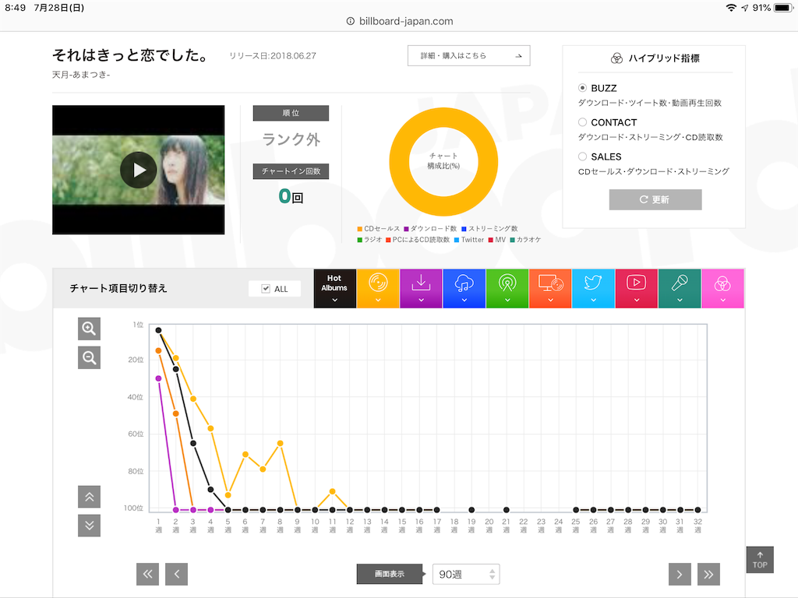Viewport: 798px width, 598px height.
Task: Click the 100位 axis label
Action: 133,508
